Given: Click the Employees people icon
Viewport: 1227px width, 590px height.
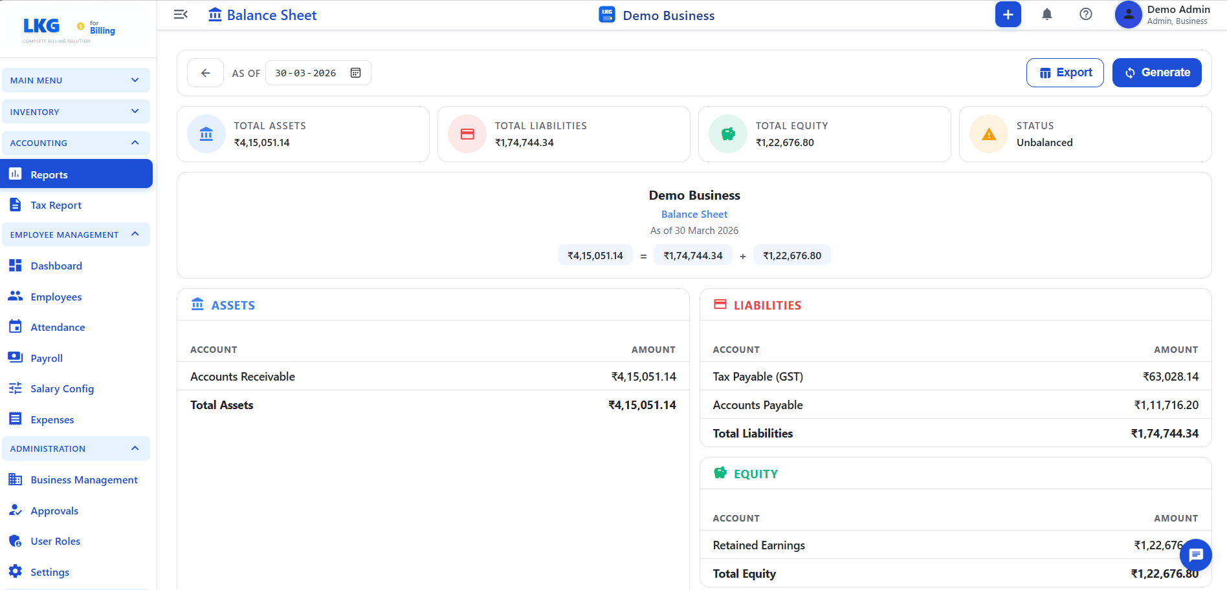Looking at the screenshot, I should 16,296.
